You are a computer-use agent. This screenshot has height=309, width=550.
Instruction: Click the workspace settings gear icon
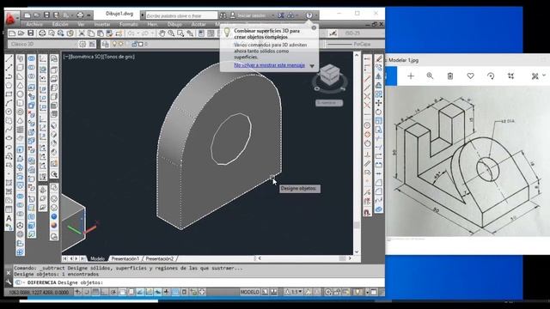(82, 44)
